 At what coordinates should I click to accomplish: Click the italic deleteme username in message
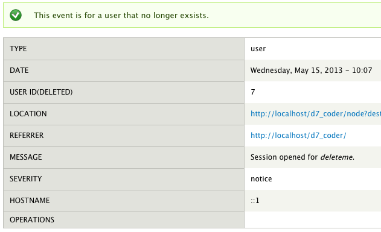pyautogui.click(x=336, y=157)
